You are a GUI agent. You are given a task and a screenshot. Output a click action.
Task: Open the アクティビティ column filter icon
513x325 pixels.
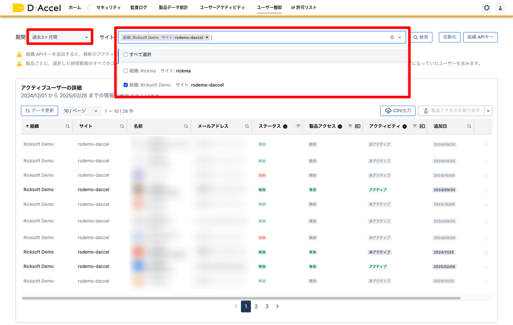pos(415,126)
